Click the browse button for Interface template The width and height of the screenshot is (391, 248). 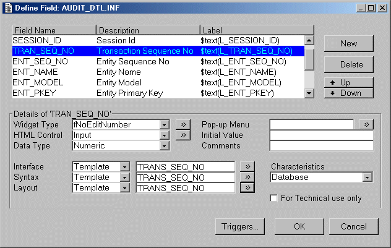247,166
